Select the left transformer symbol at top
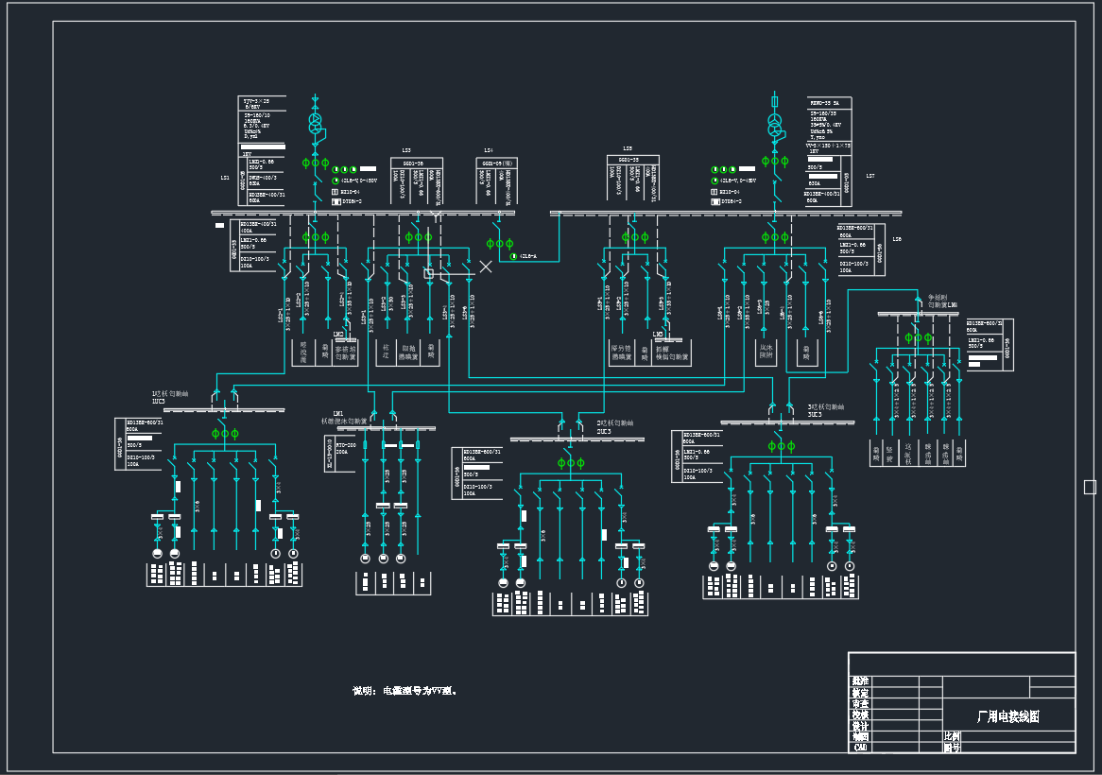 click(316, 124)
